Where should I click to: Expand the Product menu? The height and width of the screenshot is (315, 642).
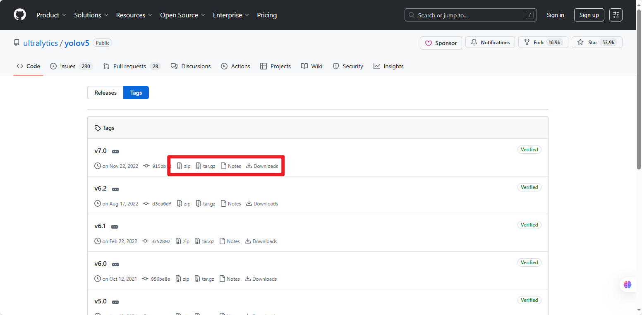[51, 15]
